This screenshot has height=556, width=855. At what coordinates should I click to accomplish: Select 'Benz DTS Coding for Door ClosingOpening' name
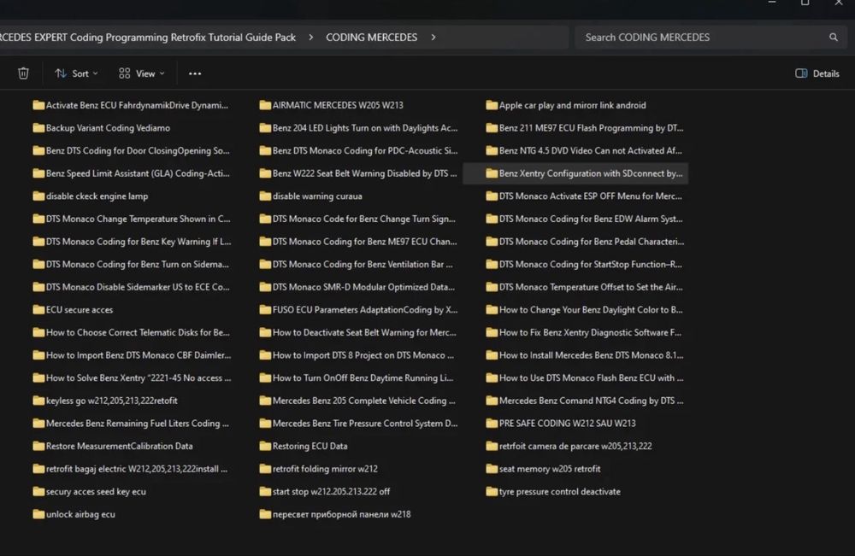[138, 151]
